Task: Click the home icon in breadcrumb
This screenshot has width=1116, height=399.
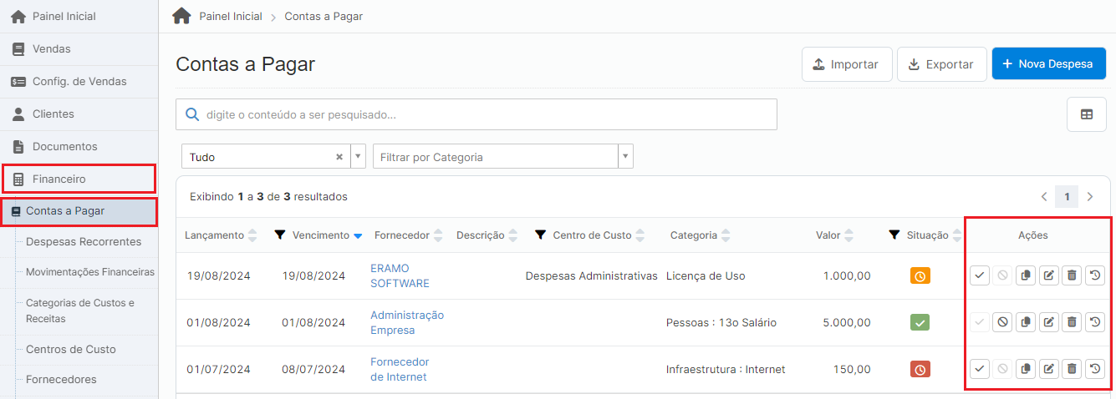Action: (181, 16)
